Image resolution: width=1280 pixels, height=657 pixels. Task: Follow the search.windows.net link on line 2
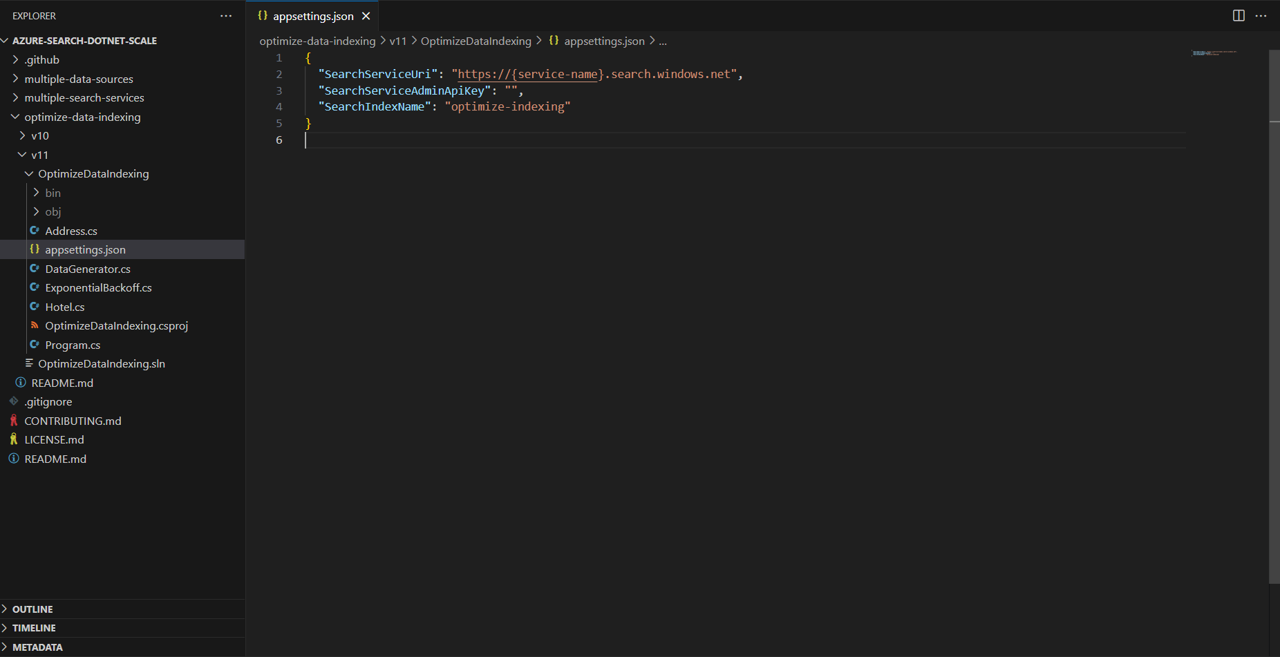pyautogui.click(x=527, y=74)
